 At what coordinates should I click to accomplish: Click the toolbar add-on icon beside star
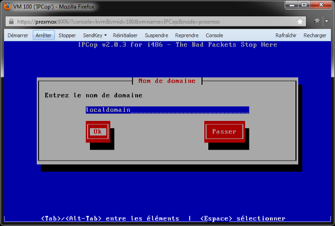[316, 21]
